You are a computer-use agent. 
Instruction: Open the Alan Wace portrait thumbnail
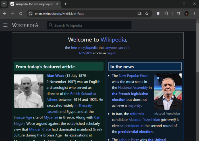coord(28,91)
